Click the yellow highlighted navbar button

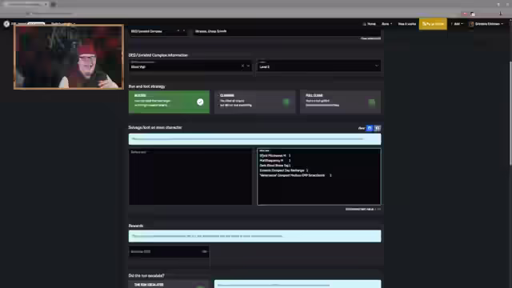433,24
